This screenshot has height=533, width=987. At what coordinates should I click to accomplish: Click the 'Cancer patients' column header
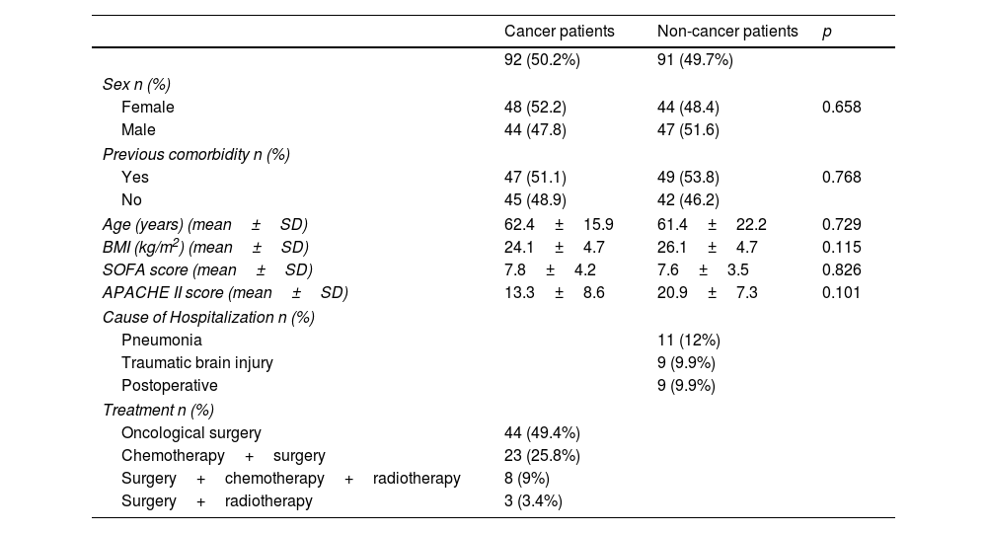pyautogui.click(x=559, y=32)
